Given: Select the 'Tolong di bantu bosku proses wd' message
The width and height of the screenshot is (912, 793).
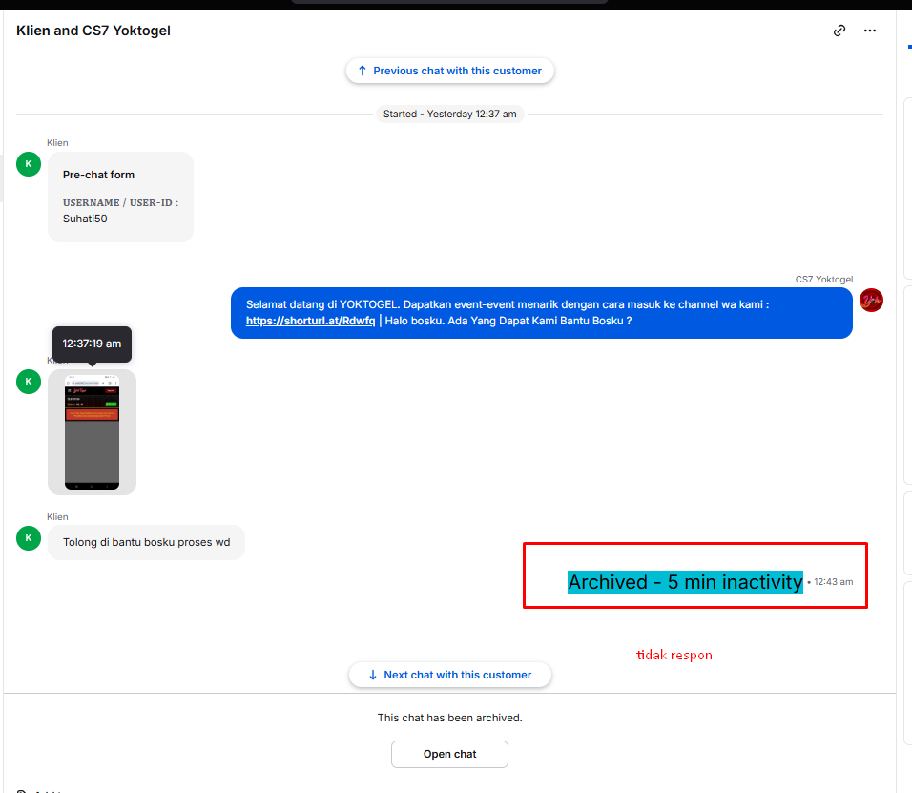Looking at the screenshot, I should 147,542.
